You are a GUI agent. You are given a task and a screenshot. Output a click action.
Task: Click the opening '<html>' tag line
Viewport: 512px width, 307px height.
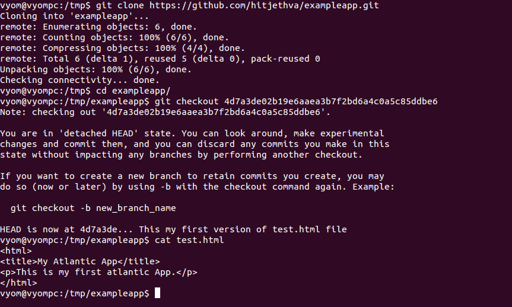click(16, 251)
